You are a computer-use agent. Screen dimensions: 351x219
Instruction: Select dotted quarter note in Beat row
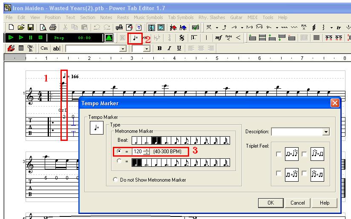click(x=166, y=140)
